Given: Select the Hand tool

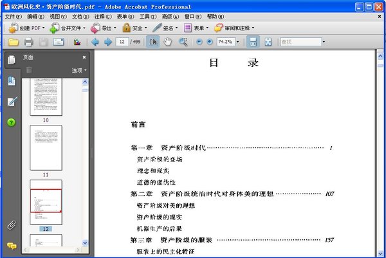Looking at the screenshot, I should 168,42.
